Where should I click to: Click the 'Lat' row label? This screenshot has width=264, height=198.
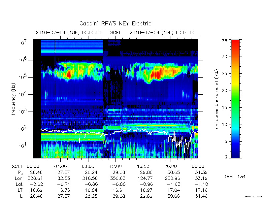[19, 184]
